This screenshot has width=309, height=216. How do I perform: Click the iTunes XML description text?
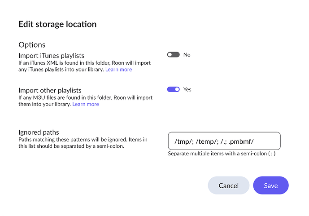[x=85, y=66]
